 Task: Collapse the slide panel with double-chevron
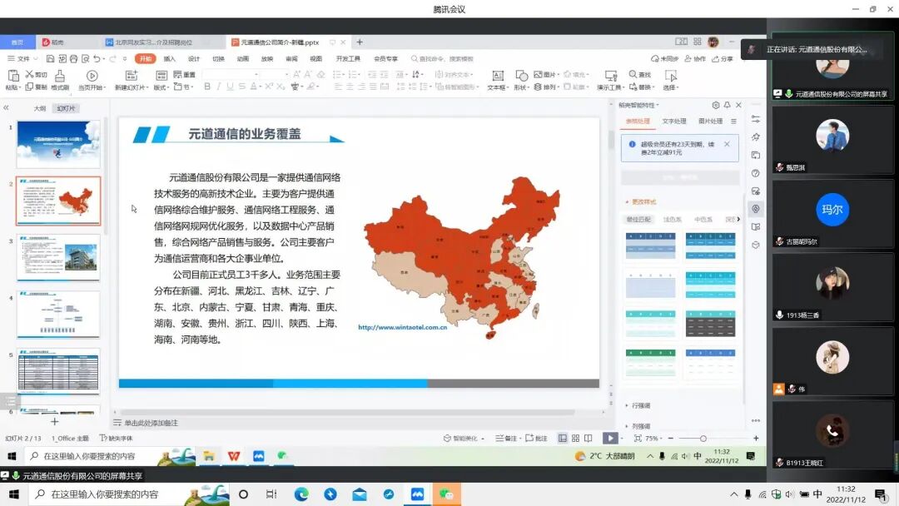pyautogui.click(x=7, y=107)
